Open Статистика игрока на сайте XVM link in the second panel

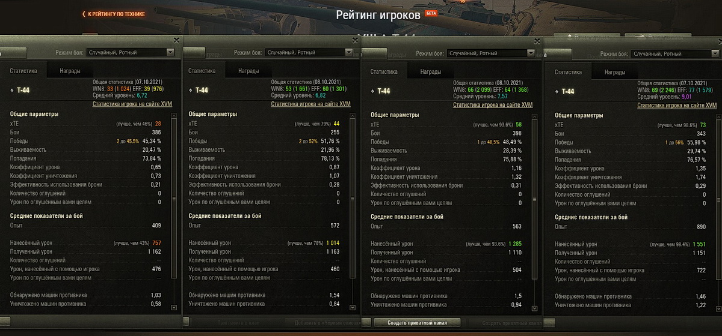tap(310, 104)
